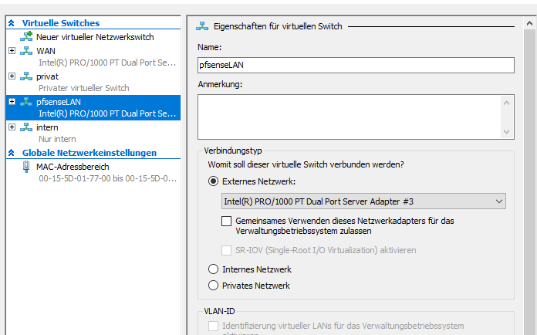Choose the Privates Netzwerk option
The height and width of the screenshot is (335, 537).
[x=214, y=286]
